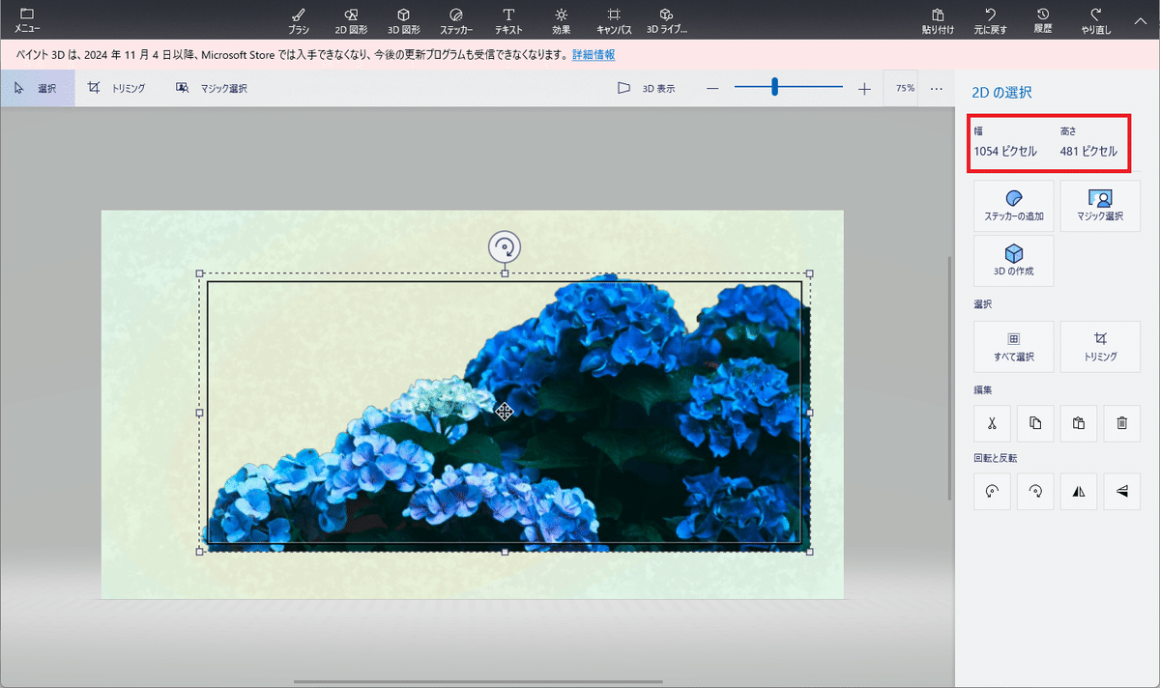
Task: Open the 履歴 history panel
Action: 1043,20
